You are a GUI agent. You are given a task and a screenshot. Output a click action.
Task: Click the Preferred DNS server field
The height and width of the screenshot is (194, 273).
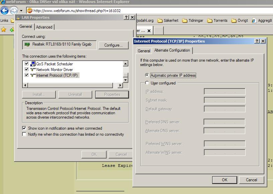click(225, 122)
